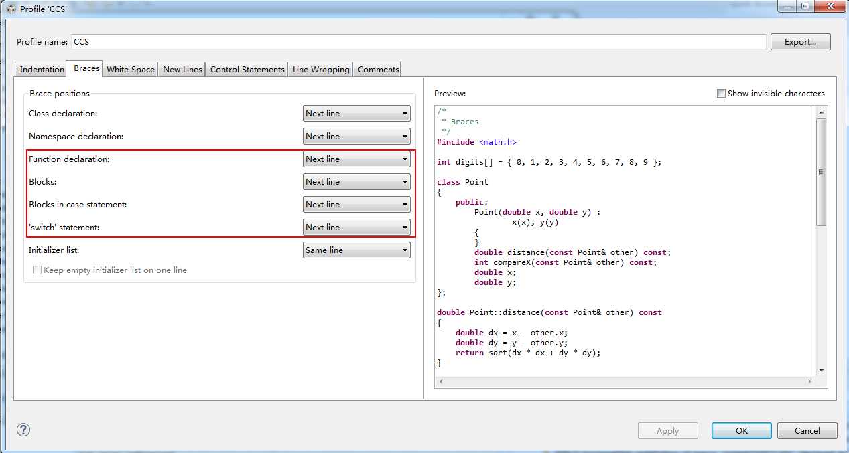Toggle Keep empty initializer list checkbox

pyautogui.click(x=37, y=270)
